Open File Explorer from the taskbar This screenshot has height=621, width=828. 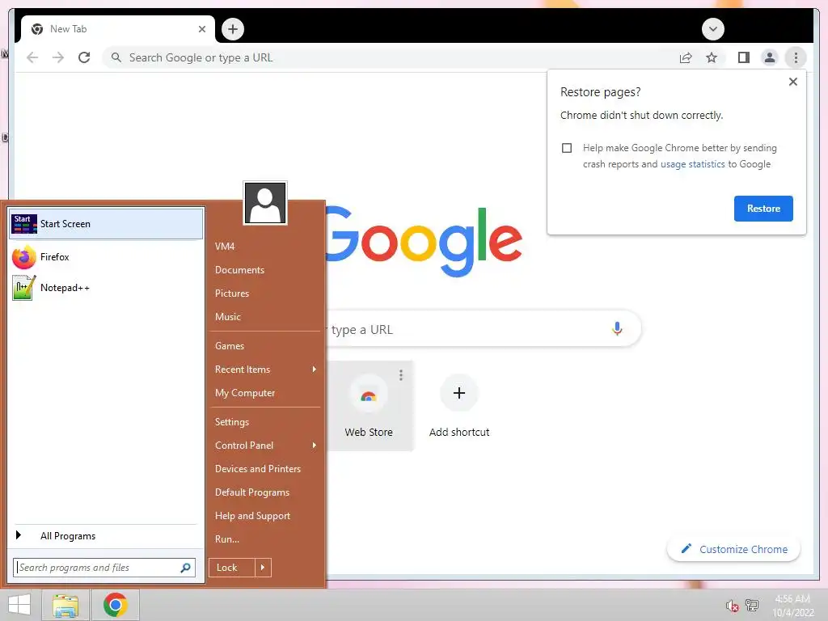[x=66, y=605]
